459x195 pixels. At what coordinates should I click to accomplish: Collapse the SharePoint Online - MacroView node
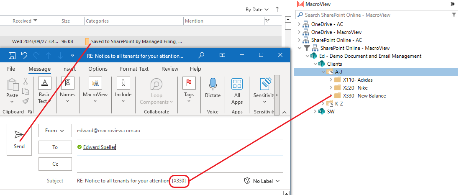pyautogui.click(x=299, y=48)
